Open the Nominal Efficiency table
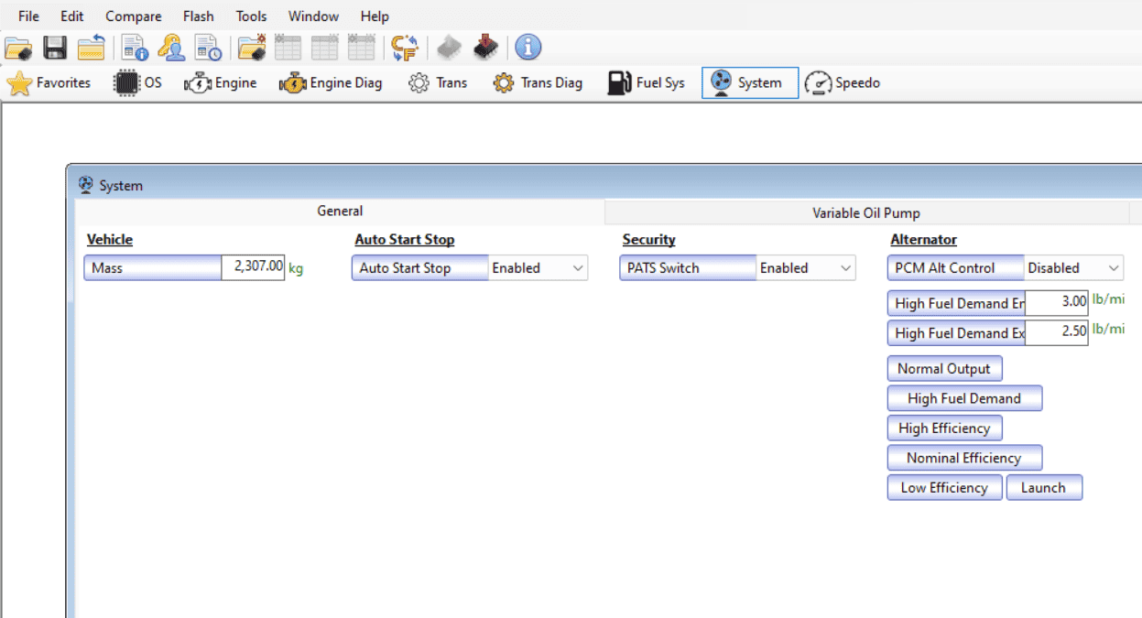Image resolution: width=1142 pixels, height=618 pixels. click(964, 458)
